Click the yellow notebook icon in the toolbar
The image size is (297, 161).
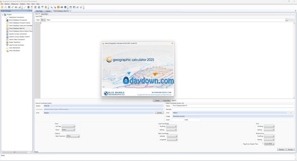tap(2, 7)
